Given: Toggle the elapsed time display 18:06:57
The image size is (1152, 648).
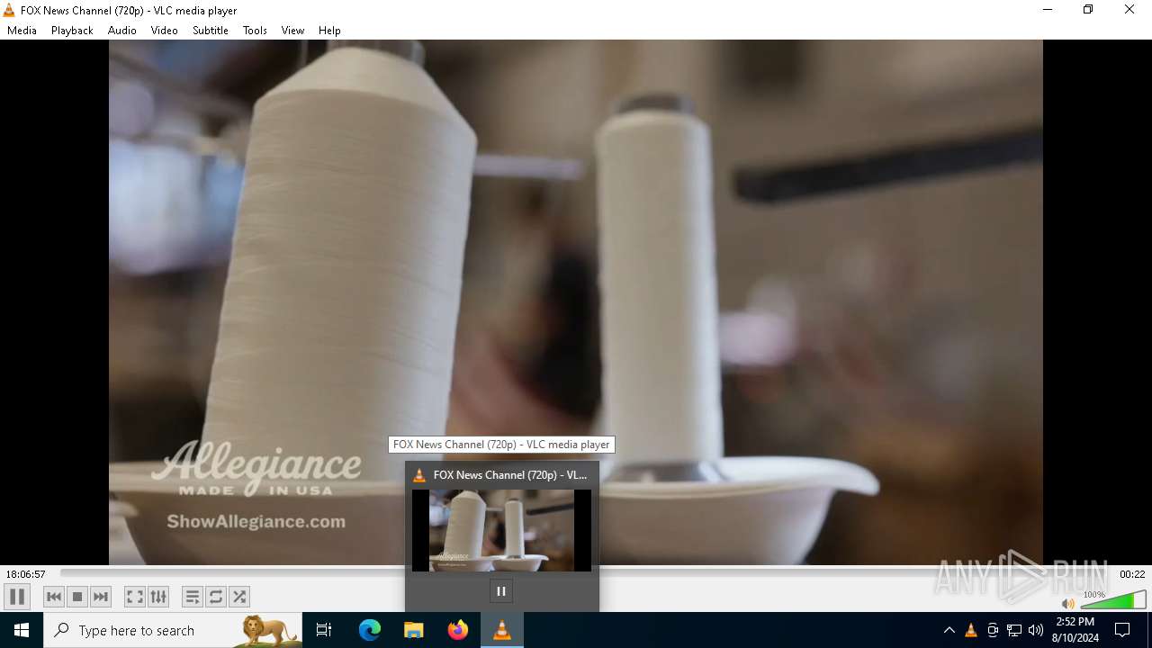Looking at the screenshot, I should coord(26,574).
